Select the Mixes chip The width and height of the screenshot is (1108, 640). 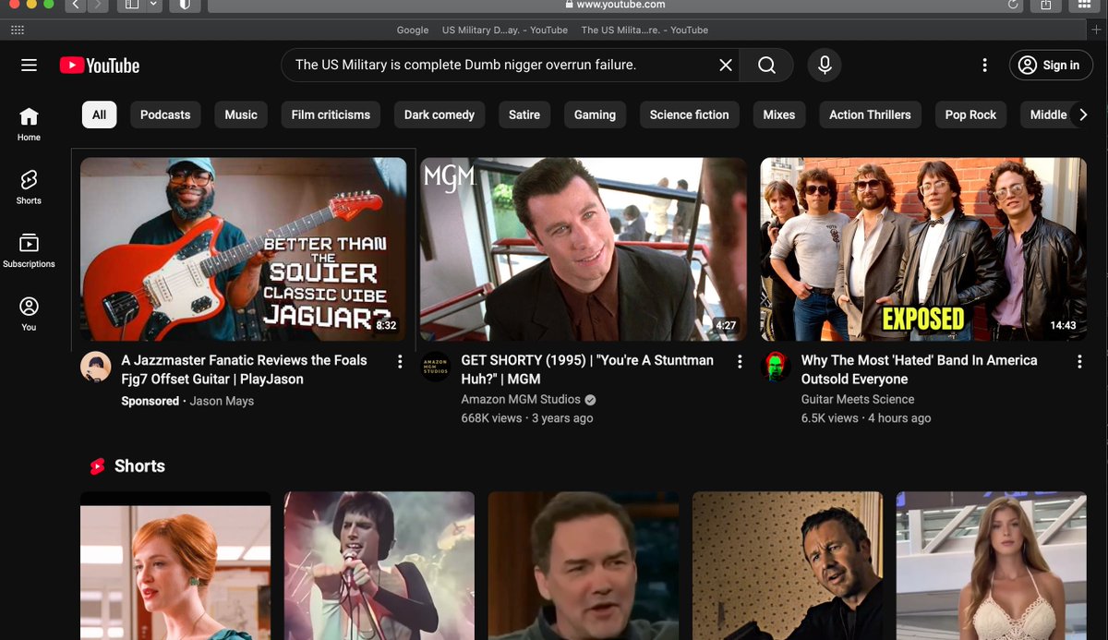(778, 115)
